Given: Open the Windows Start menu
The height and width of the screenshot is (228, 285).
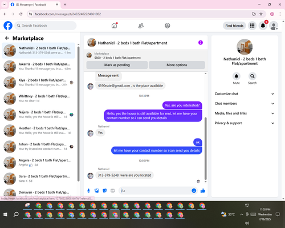Looking at the screenshot, I should 5,214.
